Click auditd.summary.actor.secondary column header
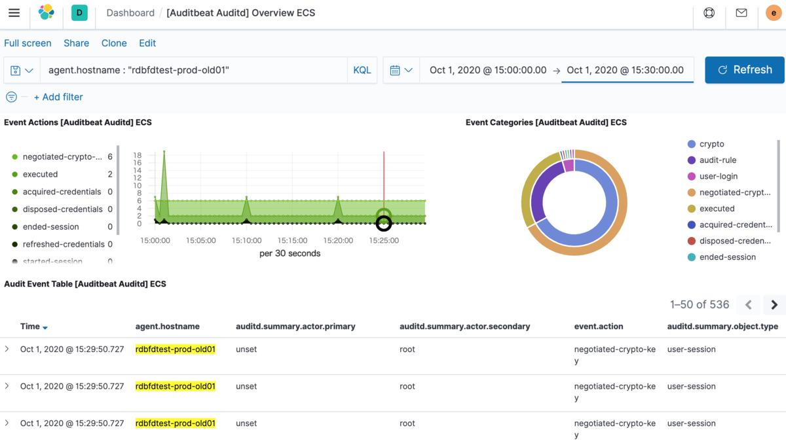The height and width of the screenshot is (447, 786). point(465,326)
